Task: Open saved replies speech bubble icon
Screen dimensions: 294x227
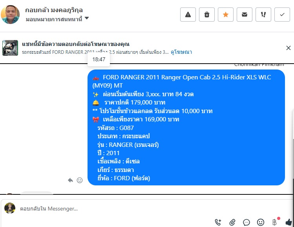Action: [246, 223]
